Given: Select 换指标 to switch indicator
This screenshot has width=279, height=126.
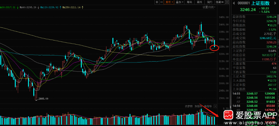Looking at the screenshot, I should (208, 106).
